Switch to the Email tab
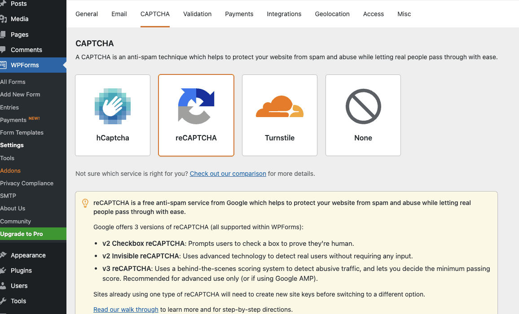 point(119,14)
